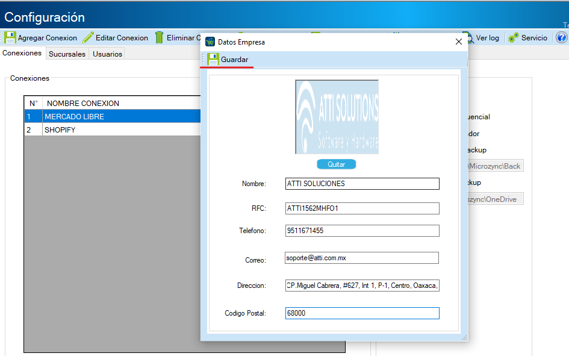This screenshot has width=569, height=356.
Task: Click the Quitar button under the logo
Action: tap(337, 164)
